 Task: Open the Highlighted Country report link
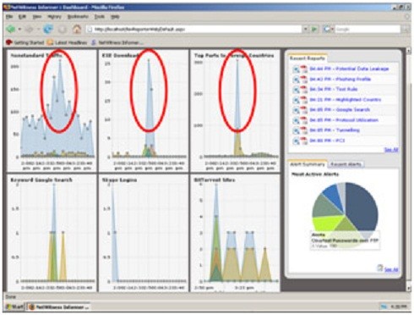point(346,100)
